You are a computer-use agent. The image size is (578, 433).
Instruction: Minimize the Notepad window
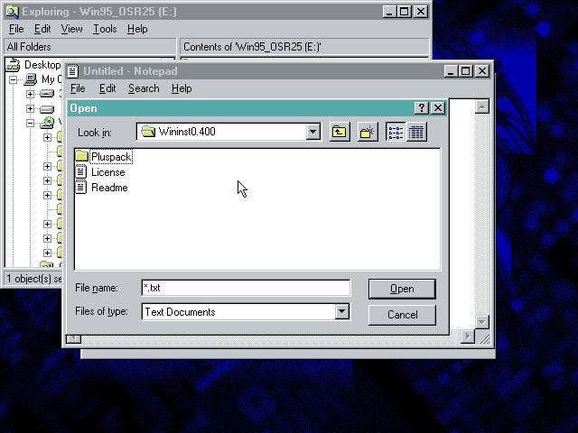(451, 71)
